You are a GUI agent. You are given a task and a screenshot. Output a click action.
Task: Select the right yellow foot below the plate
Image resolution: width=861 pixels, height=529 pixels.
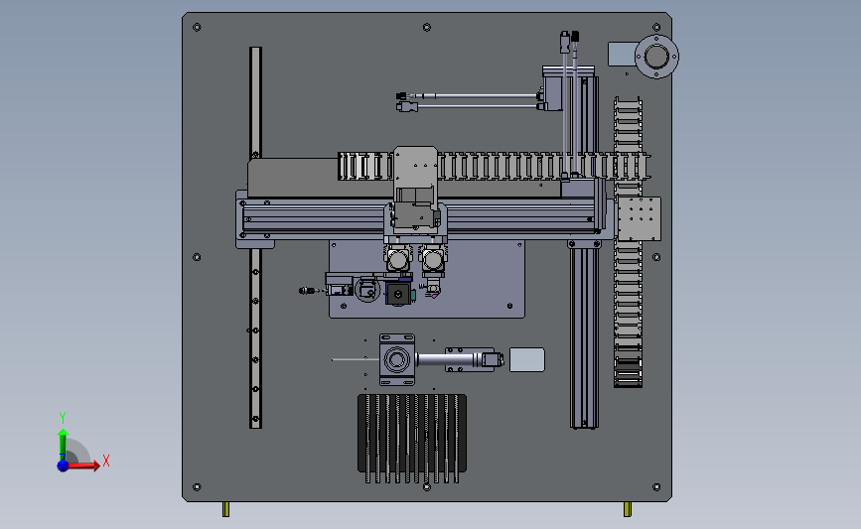pos(628,509)
